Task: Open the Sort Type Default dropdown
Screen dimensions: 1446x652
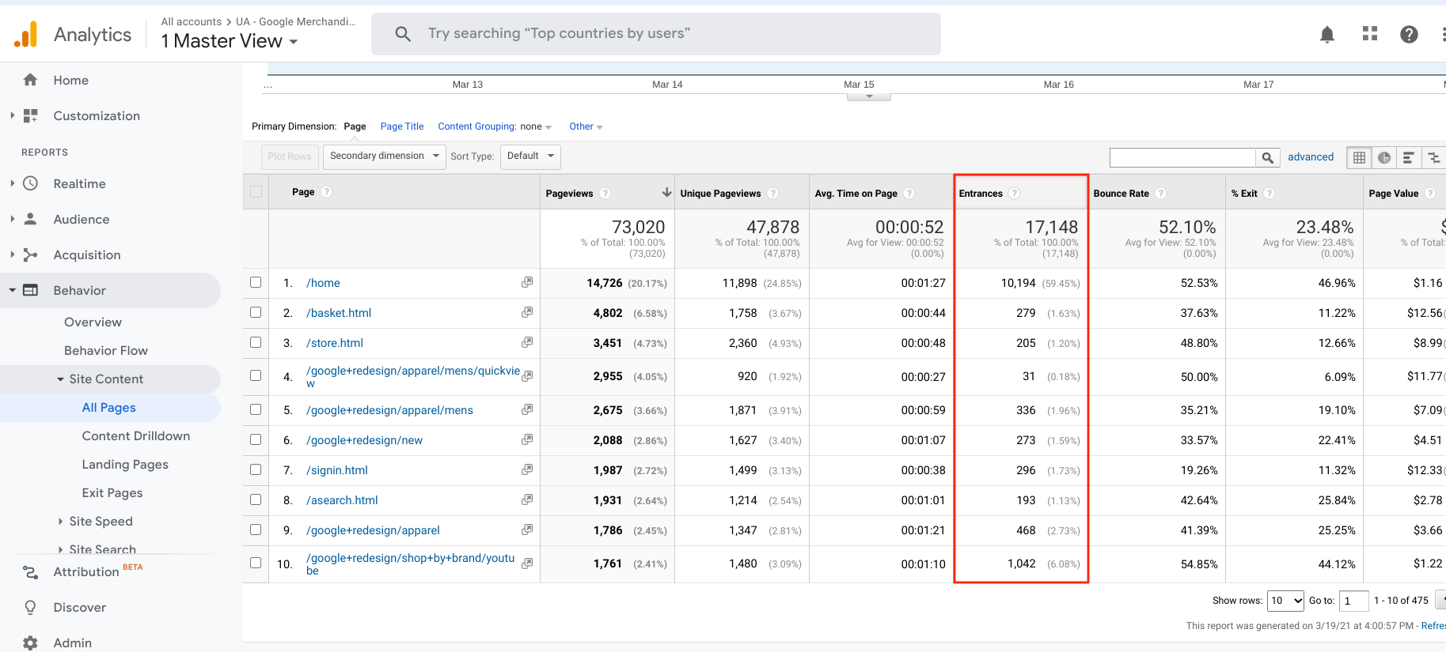Action: click(530, 156)
